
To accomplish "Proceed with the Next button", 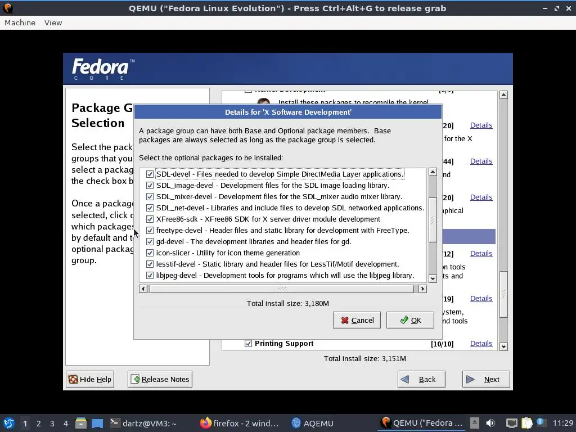I will pyautogui.click(x=486, y=379).
